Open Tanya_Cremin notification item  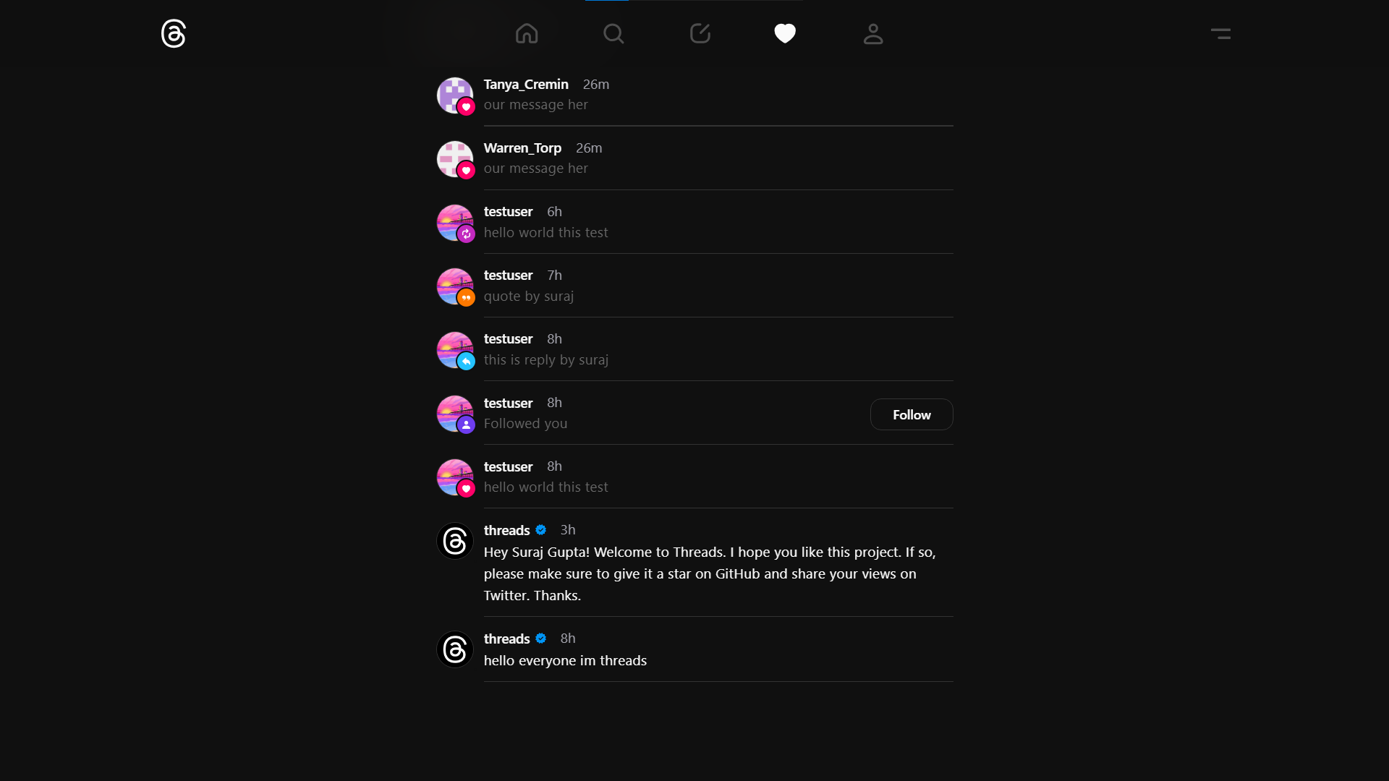(694, 93)
